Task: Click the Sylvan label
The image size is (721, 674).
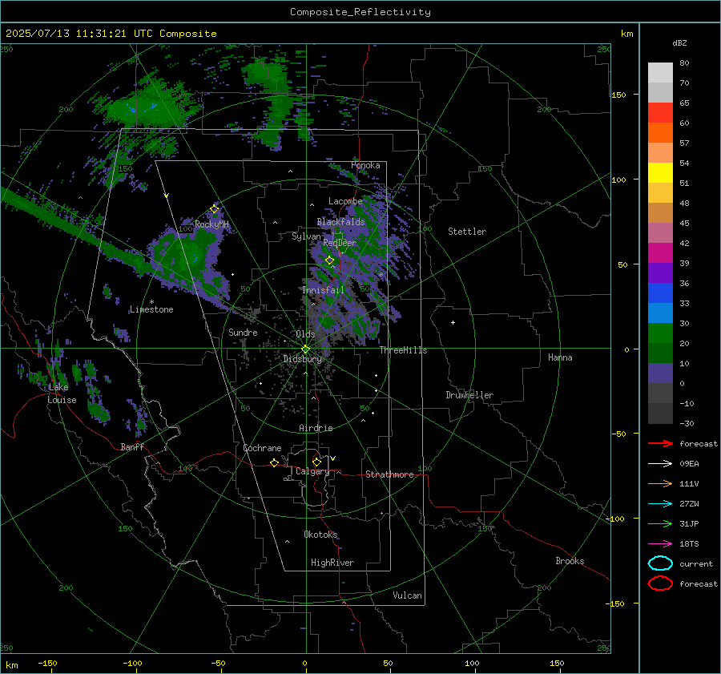Action: click(x=306, y=236)
